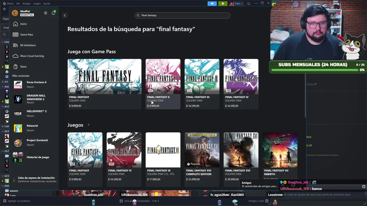Click Steam's blue megaphone announcements button
The height and width of the screenshot is (206, 367).
point(212,3)
